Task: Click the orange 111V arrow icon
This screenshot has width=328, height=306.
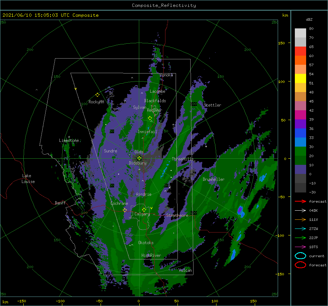Action: tap(300, 219)
